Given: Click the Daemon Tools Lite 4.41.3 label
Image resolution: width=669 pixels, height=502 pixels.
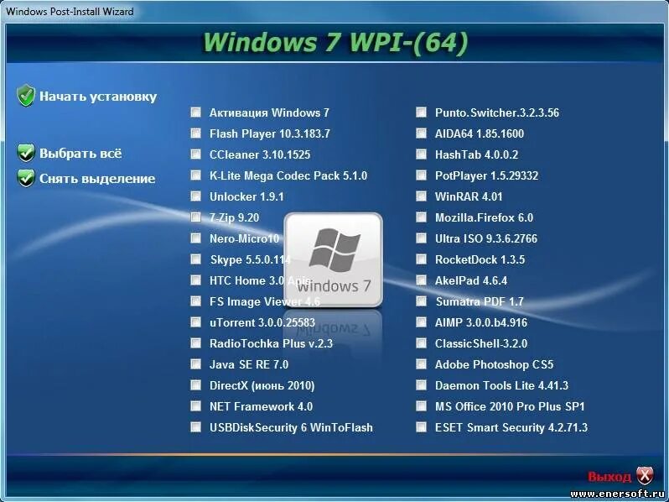Looking at the screenshot, I should pyautogui.click(x=501, y=386).
